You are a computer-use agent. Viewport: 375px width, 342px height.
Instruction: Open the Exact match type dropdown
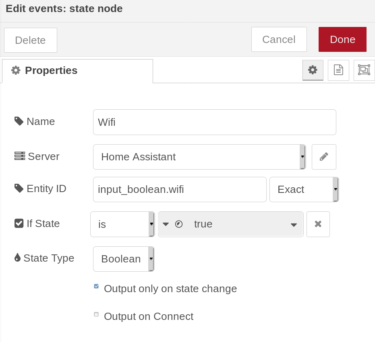click(x=304, y=190)
